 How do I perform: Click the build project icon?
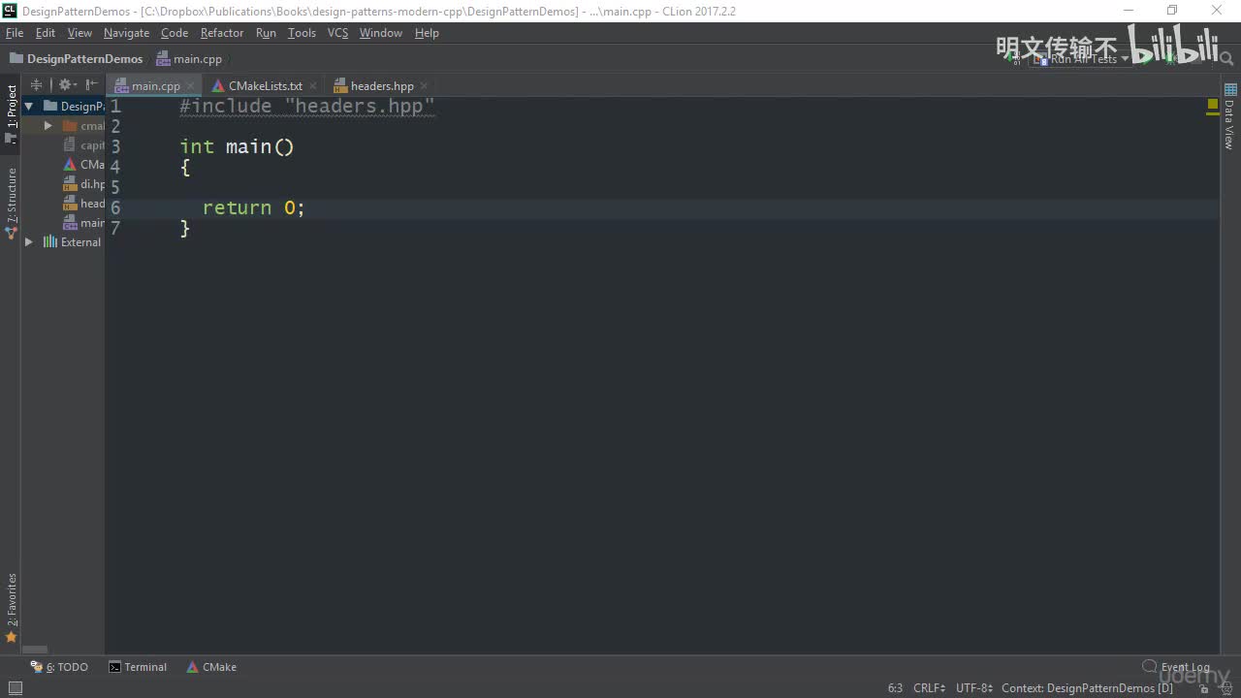click(x=1013, y=59)
